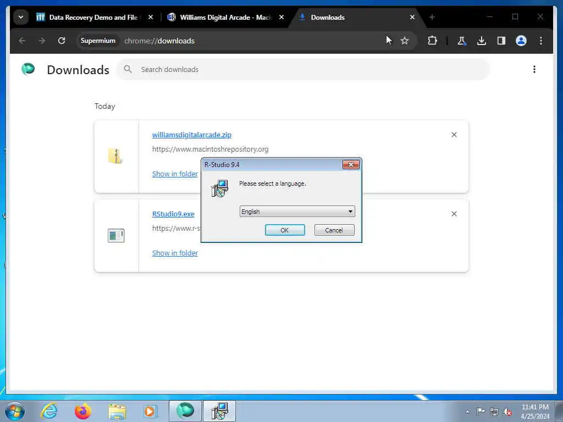Click the search magnifier icon

click(x=128, y=69)
